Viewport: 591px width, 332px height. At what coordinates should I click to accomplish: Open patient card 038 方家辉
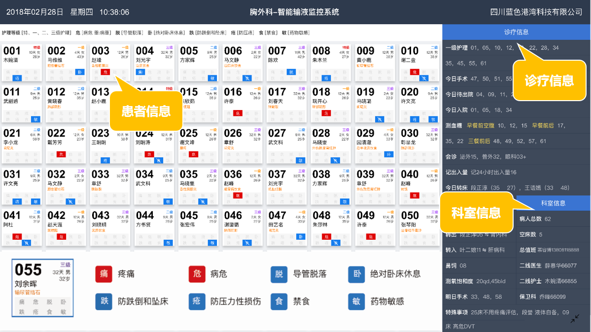pos(331,186)
